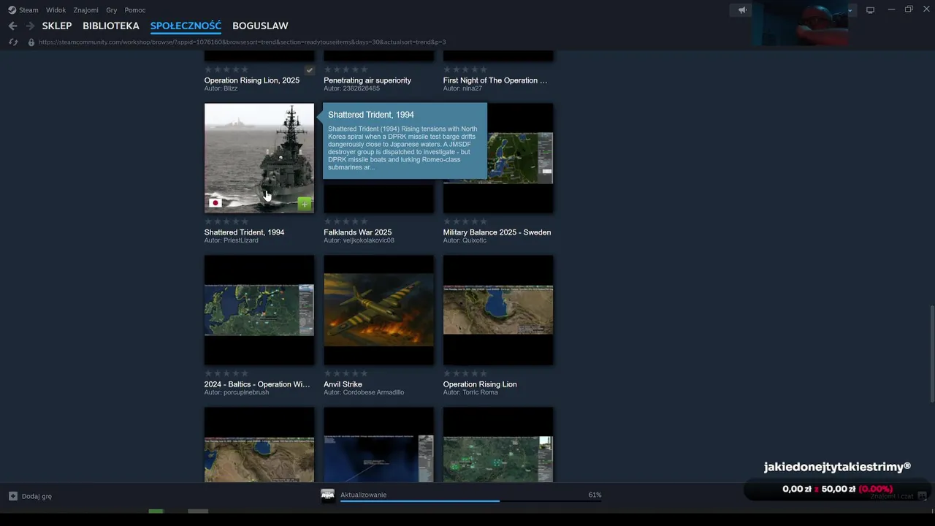Switch to the SPOŁECZNOŚĆ tab
935x526 pixels.
point(186,26)
